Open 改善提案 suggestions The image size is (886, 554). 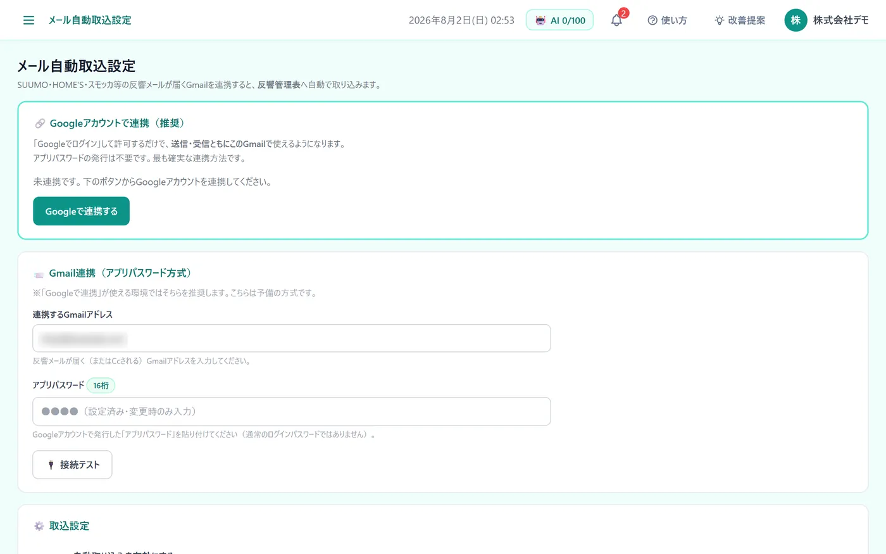tap(740, 20)
